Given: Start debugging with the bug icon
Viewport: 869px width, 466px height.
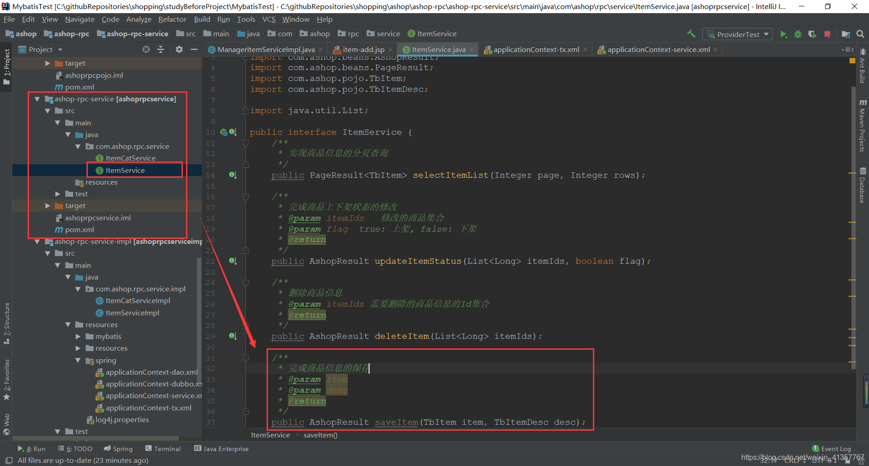Looking at the screenshot, I should point(798,34).
